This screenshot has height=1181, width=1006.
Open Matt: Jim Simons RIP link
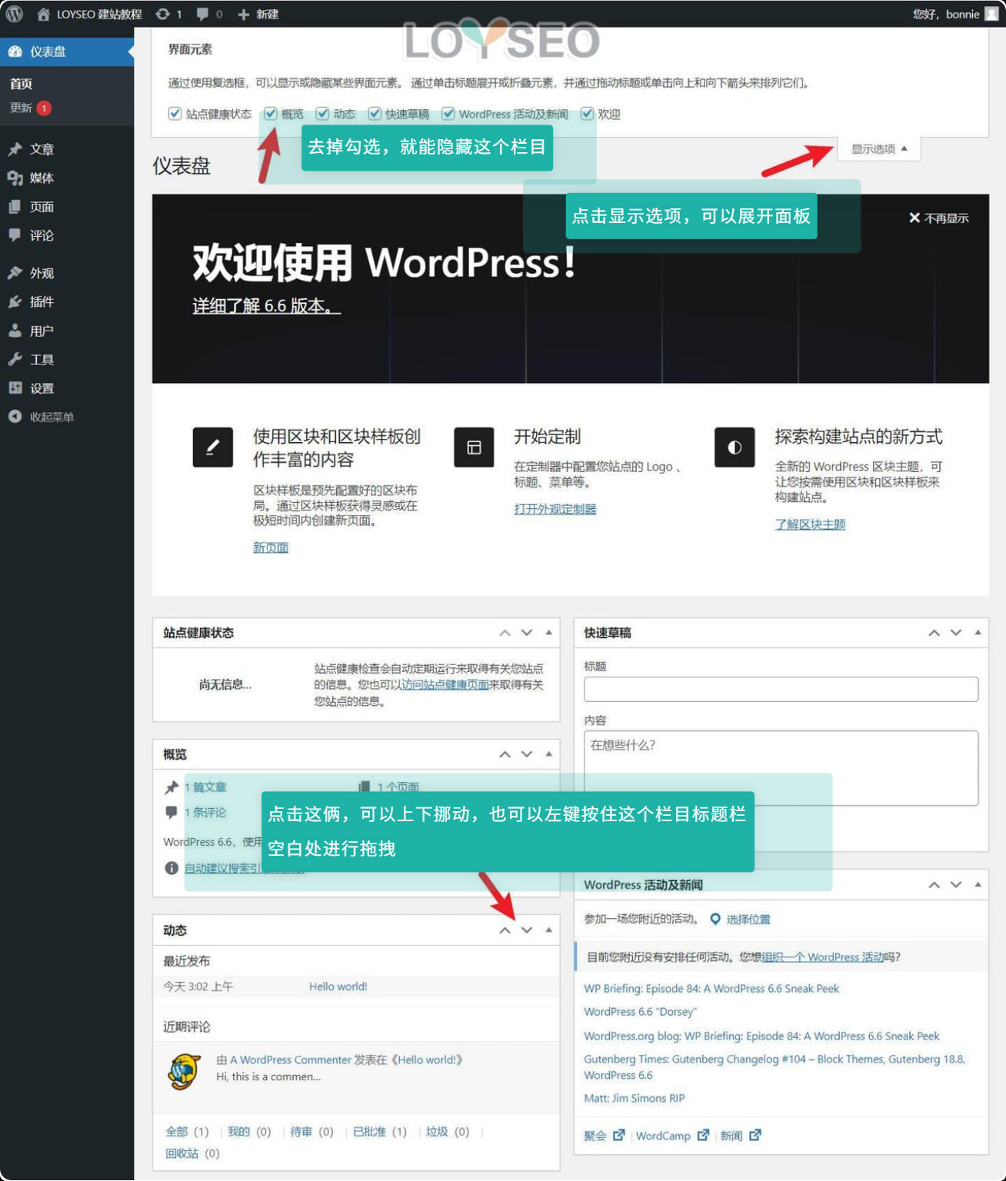click(635, 1098)
